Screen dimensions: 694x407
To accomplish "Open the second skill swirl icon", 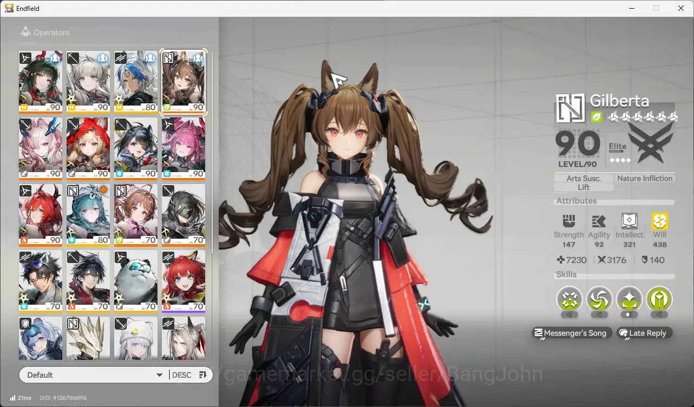I will [599, 299].
